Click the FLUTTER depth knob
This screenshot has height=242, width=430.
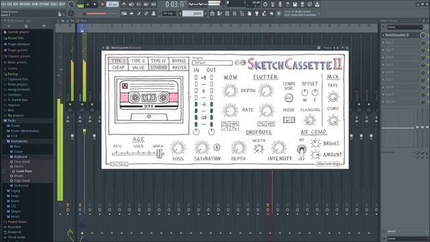pyautogui.click(x=266, y=91)
